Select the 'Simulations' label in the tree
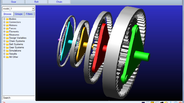Image resolution: width=184 pixels, height=103 pixels. 15,51
